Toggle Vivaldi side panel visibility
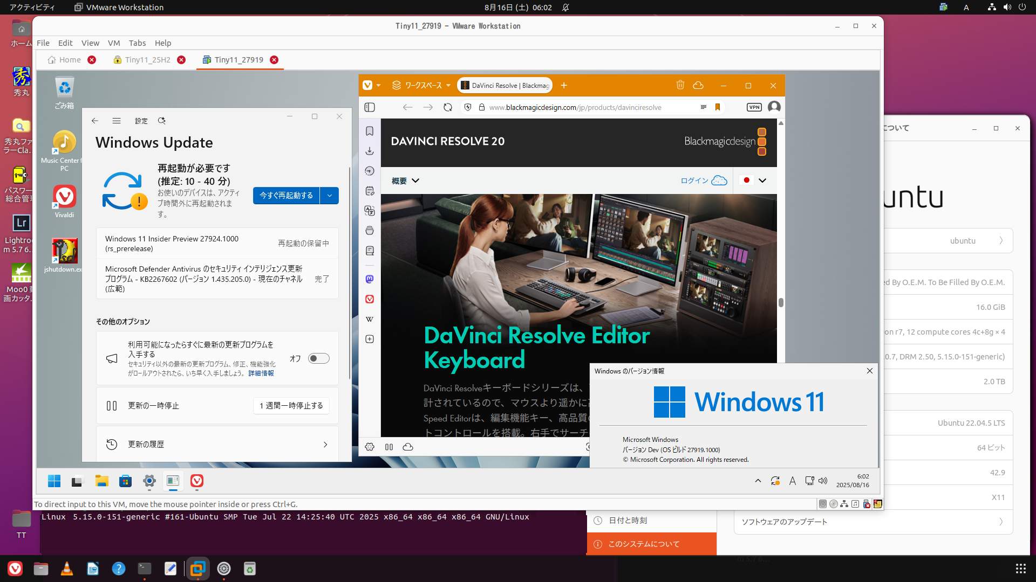1036x582 pixels. pos(370,107)
